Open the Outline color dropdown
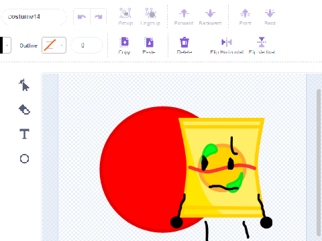 pos(54,46)
